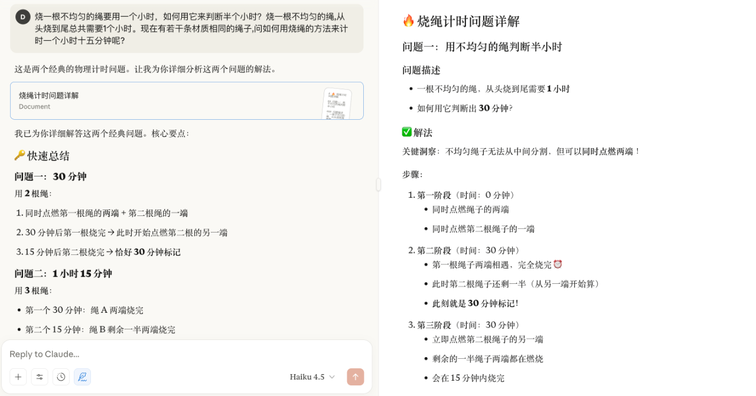This screenshot has width=756, height=396.
Task: Click the plus attachment button
Action: 18,377
